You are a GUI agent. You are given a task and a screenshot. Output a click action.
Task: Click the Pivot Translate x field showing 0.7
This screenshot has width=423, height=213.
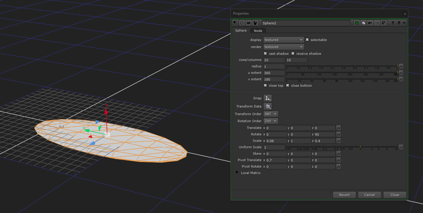(276, 160)
